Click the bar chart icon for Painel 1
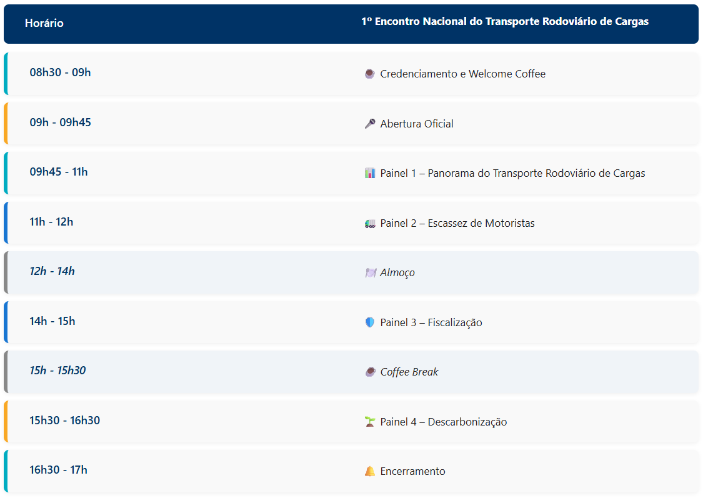Image resolution: width=703 pixels, height=498 pixels. (x=370, y=173)
